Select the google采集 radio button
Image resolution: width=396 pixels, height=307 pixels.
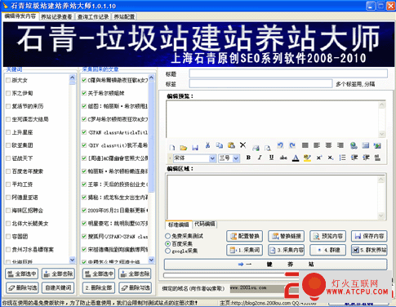[168, 251]
